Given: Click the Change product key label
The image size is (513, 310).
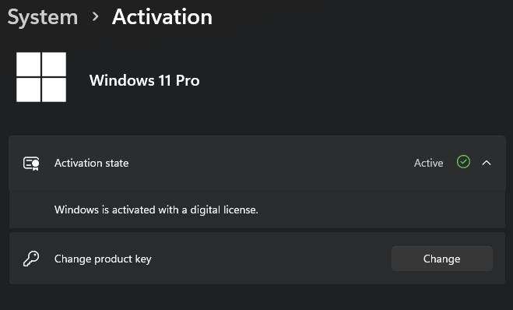Looking at the screenshot, I should 103,259.
